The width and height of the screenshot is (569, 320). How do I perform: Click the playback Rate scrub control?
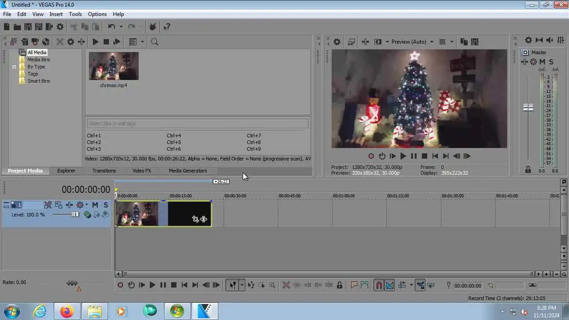72,283
